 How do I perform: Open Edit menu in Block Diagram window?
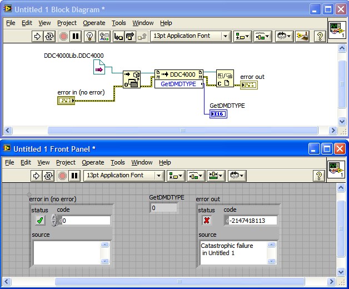[x=27, y=23]
